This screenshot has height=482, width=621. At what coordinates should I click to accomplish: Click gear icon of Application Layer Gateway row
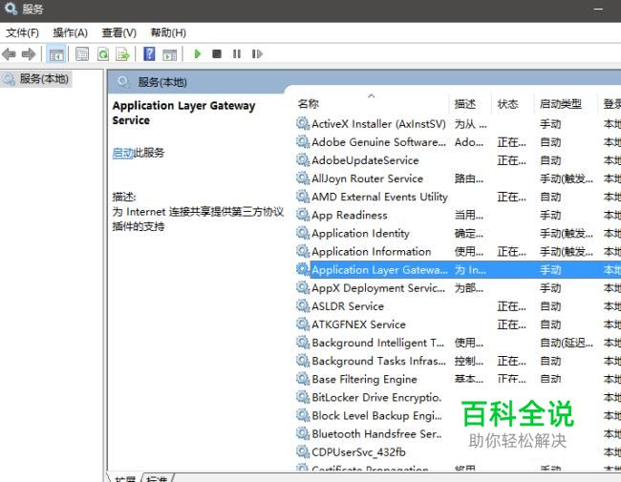coord(303,269)
